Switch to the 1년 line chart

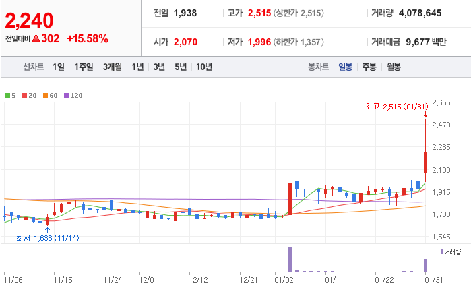coord(138,67)
